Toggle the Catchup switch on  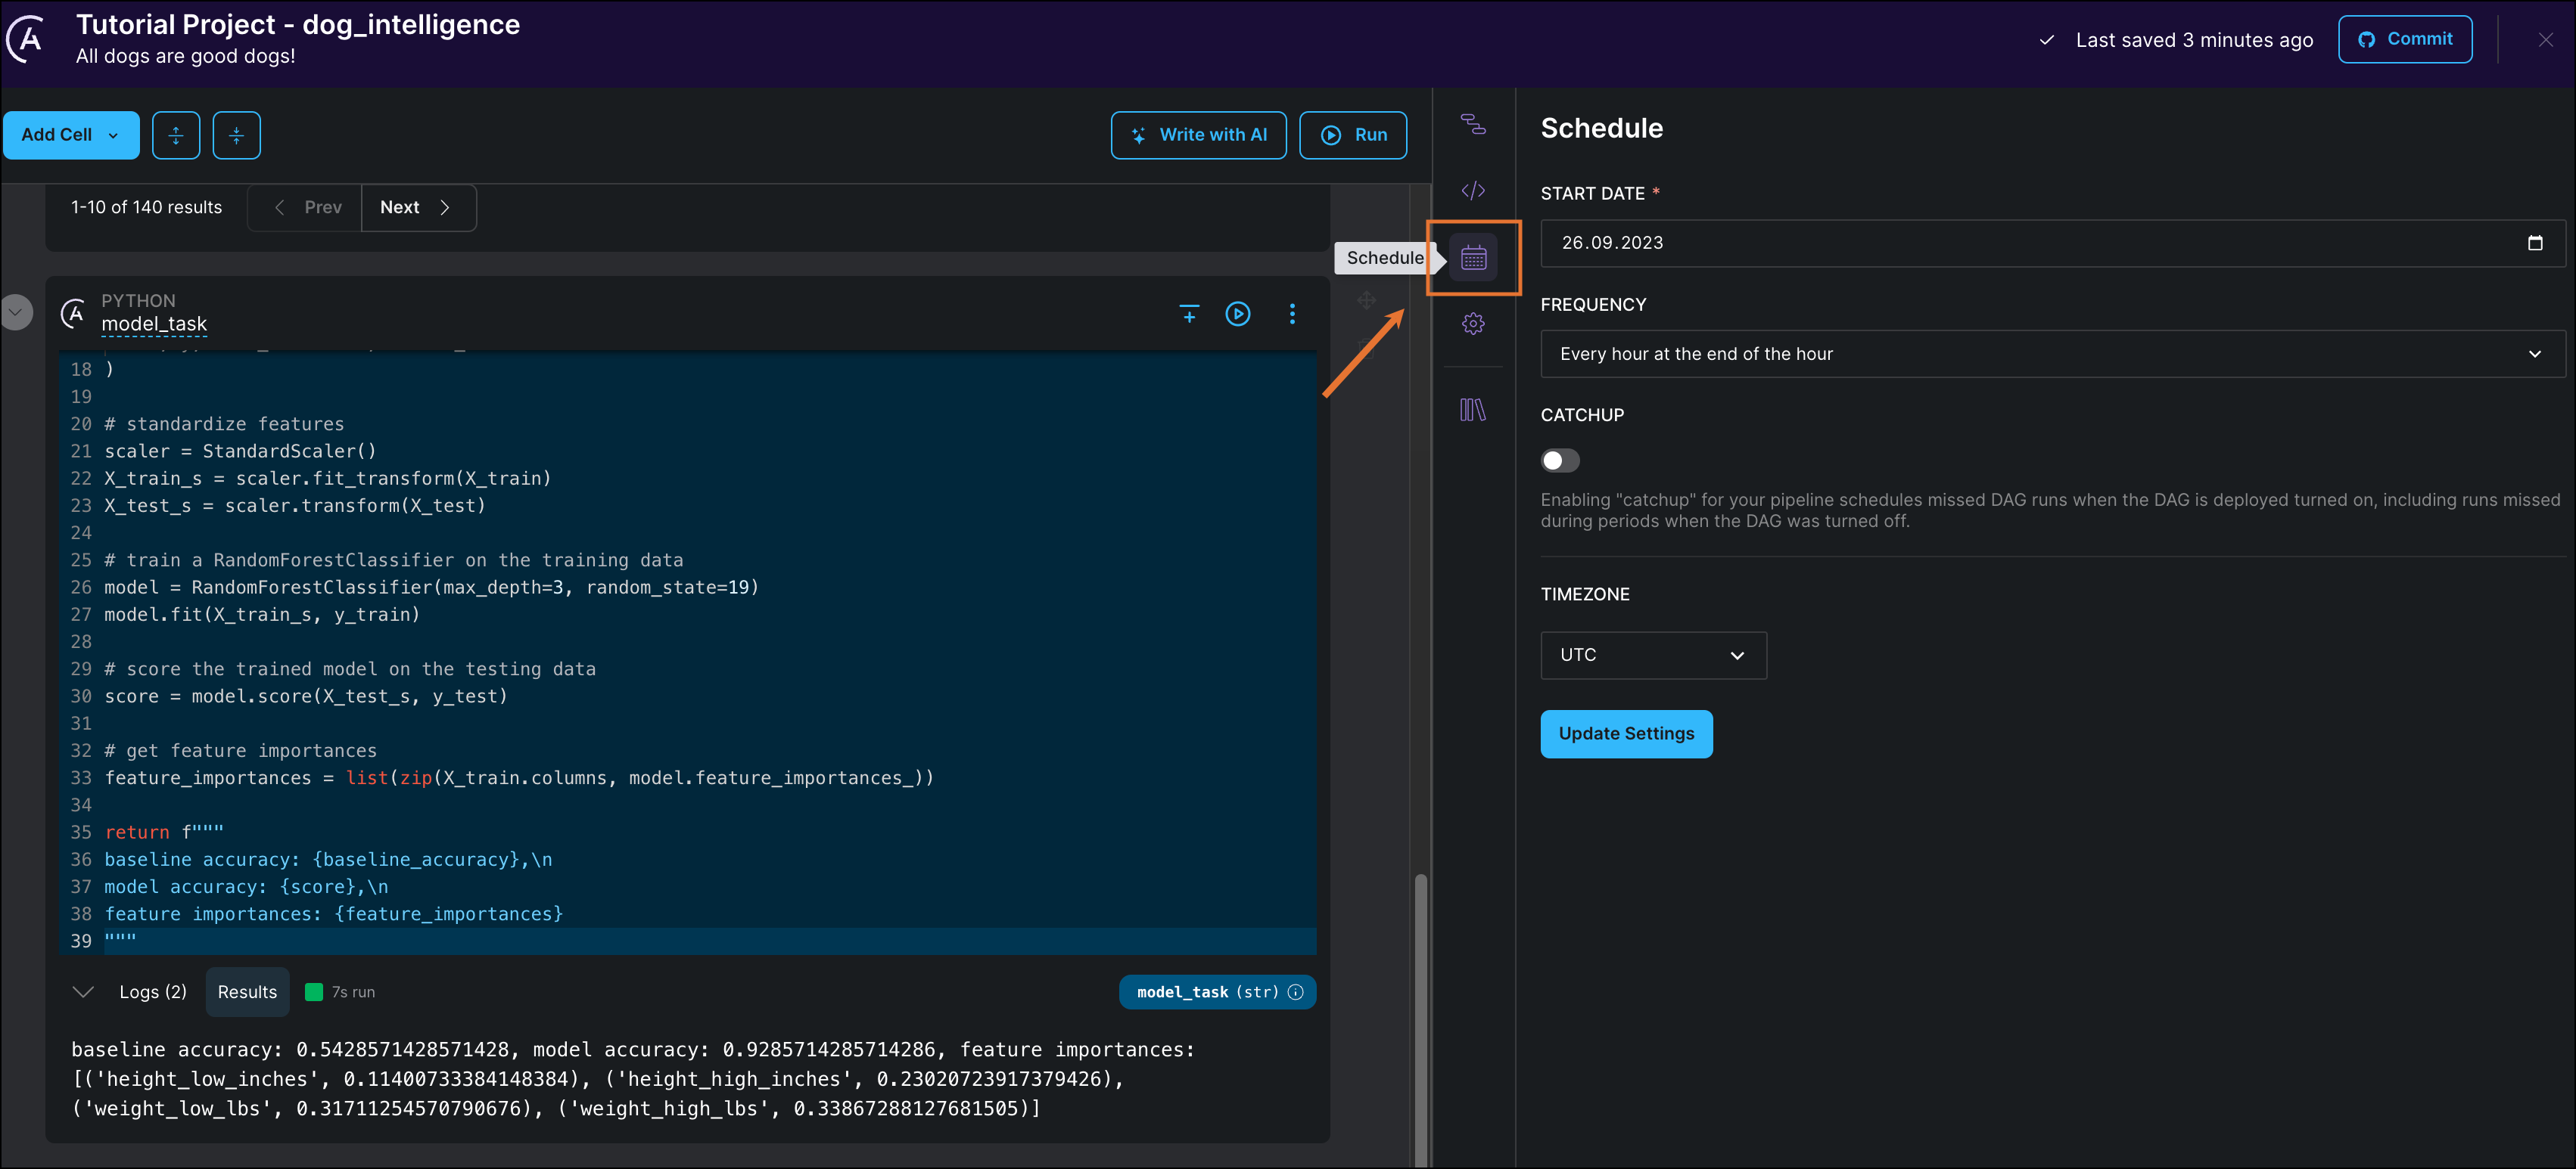(x=1560, y=460)
